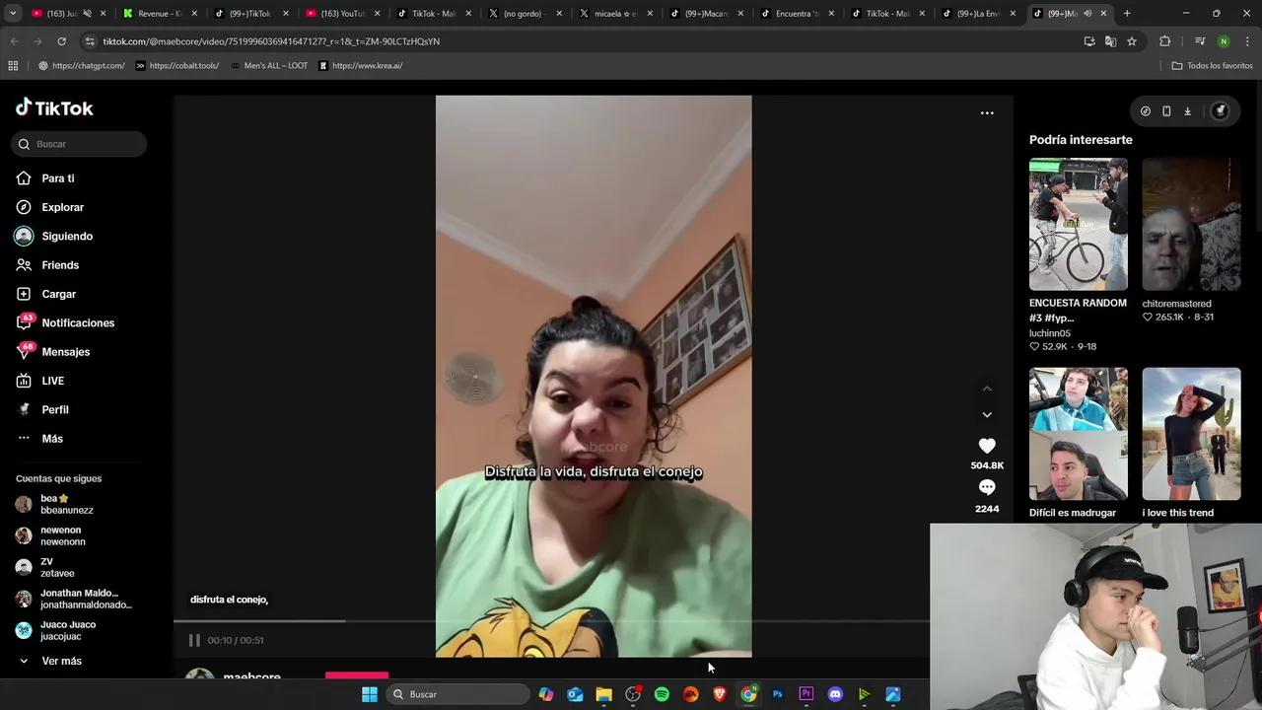Open the Cargar upload page
Viewport: 1262px width, 710px height.
click(58, 294)
